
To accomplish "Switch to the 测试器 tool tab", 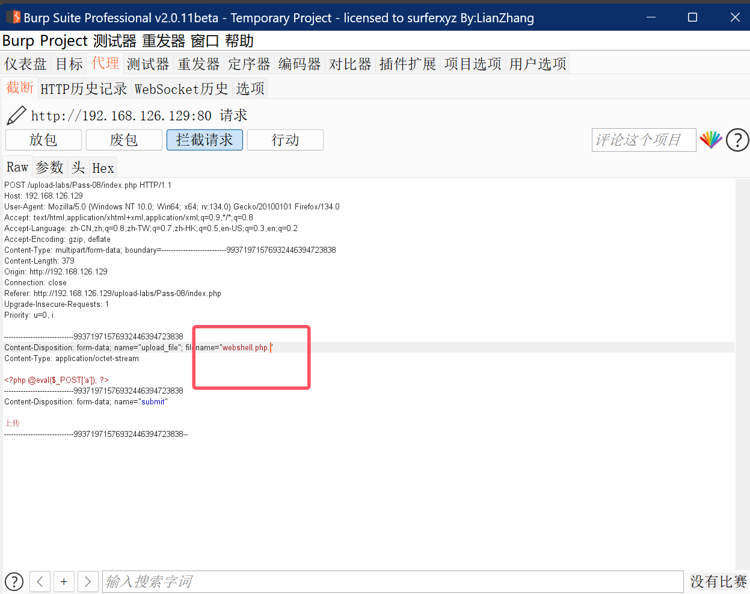I will tap(148, 64).
